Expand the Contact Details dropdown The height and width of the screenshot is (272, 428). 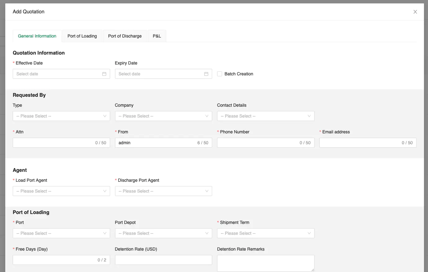coord(266,116)
